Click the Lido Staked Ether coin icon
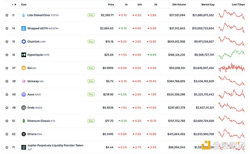Screen dimensions: 250x154 coord(24,15)
